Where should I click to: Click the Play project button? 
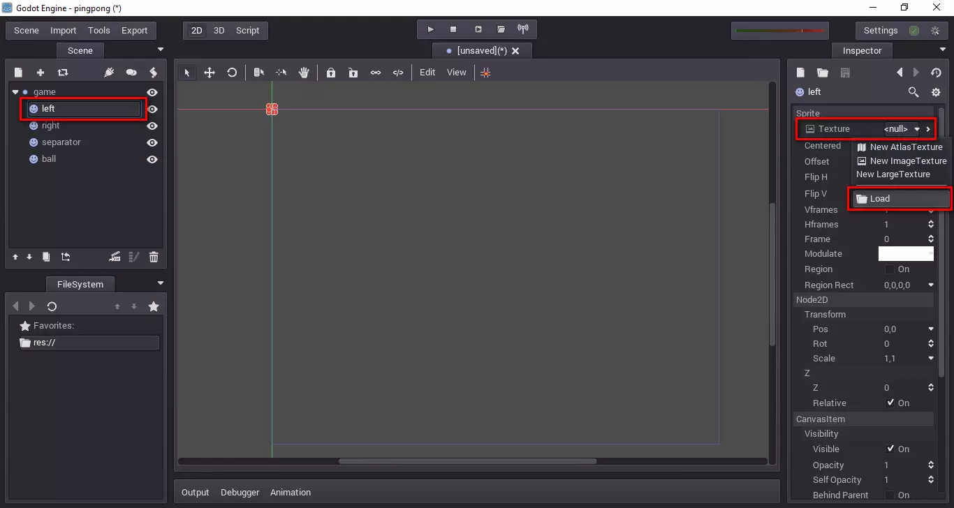(430, 30)
